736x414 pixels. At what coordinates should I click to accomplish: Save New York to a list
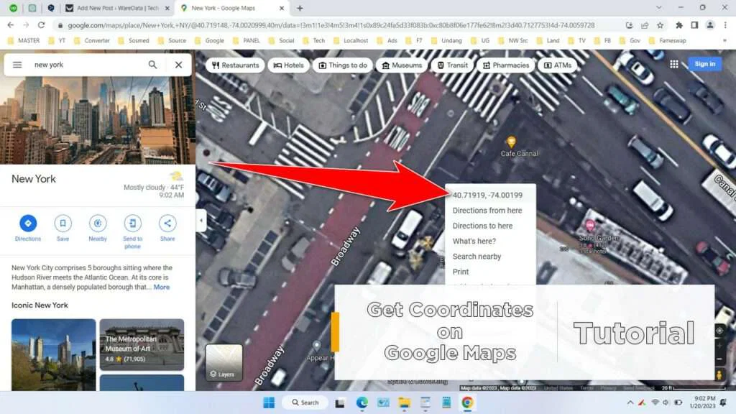(63, 229)
